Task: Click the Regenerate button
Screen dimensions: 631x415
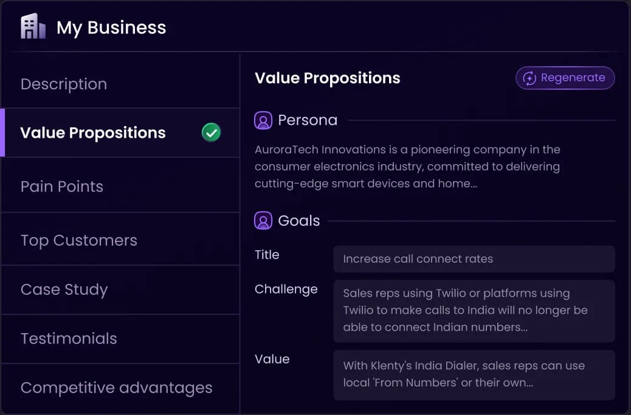Action: coord(565,78)
